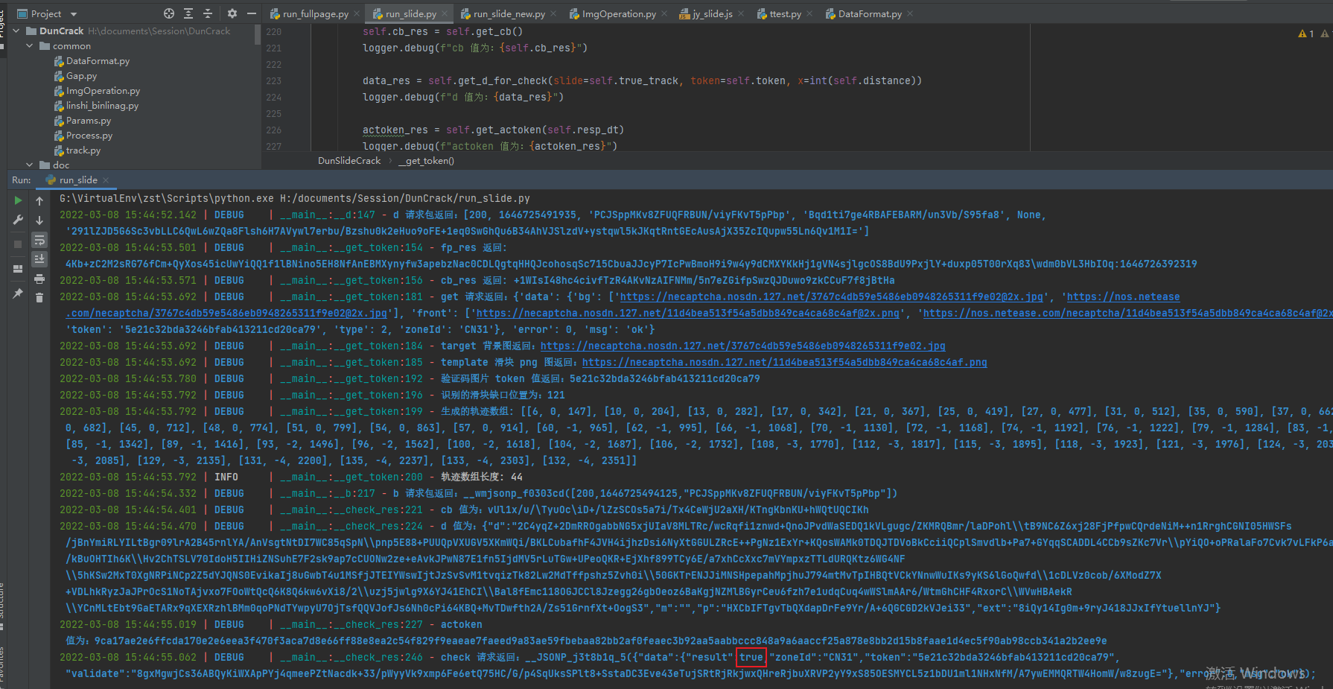Viewport: 1333px width, 689px height.
Task: Open the front necaptcha @2x.png link
Action: (687, 313)
